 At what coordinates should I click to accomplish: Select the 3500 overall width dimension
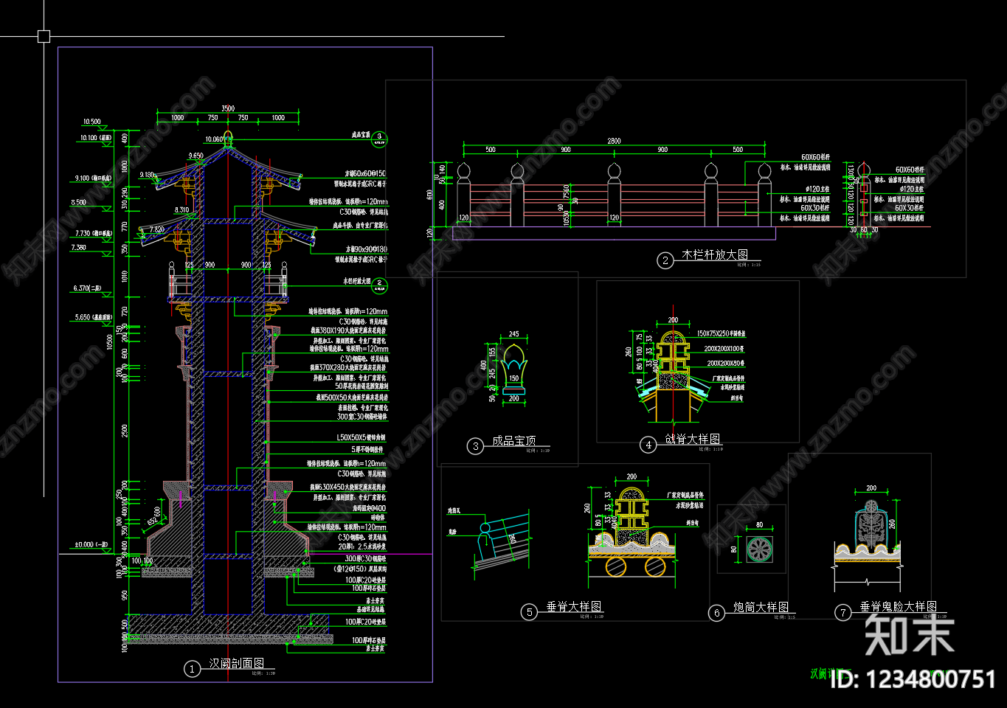click(228, 108)
